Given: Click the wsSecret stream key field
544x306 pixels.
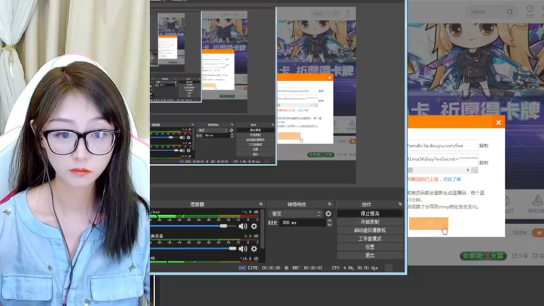Looking at the screenshot, I should pos(443,159).
